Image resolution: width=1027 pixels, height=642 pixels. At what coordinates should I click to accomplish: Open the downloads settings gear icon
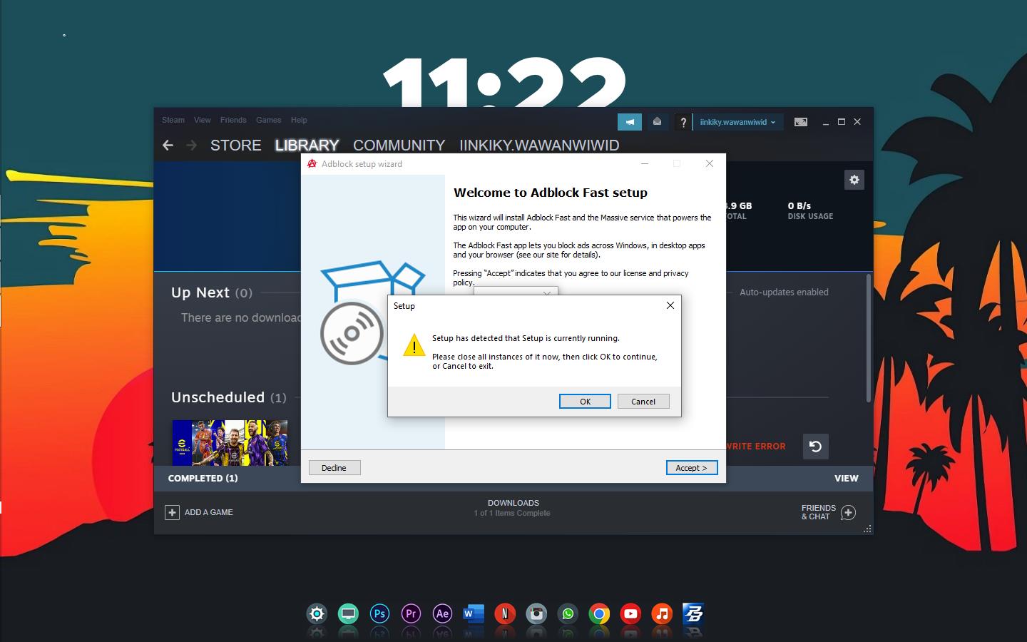pyautogui.click(x=854, y=180)
